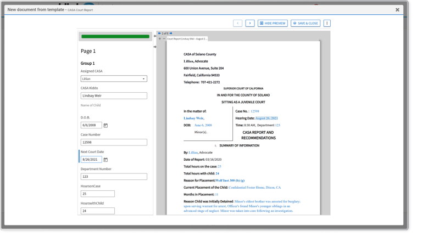The width and height of the screenshot is (422, 237).
Task: Zoom out the document preview
Action: point(163,38)
